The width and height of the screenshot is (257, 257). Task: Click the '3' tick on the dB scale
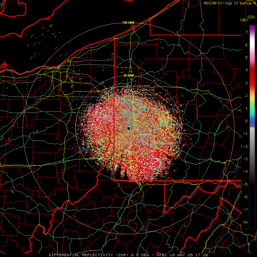click(246, 83)
